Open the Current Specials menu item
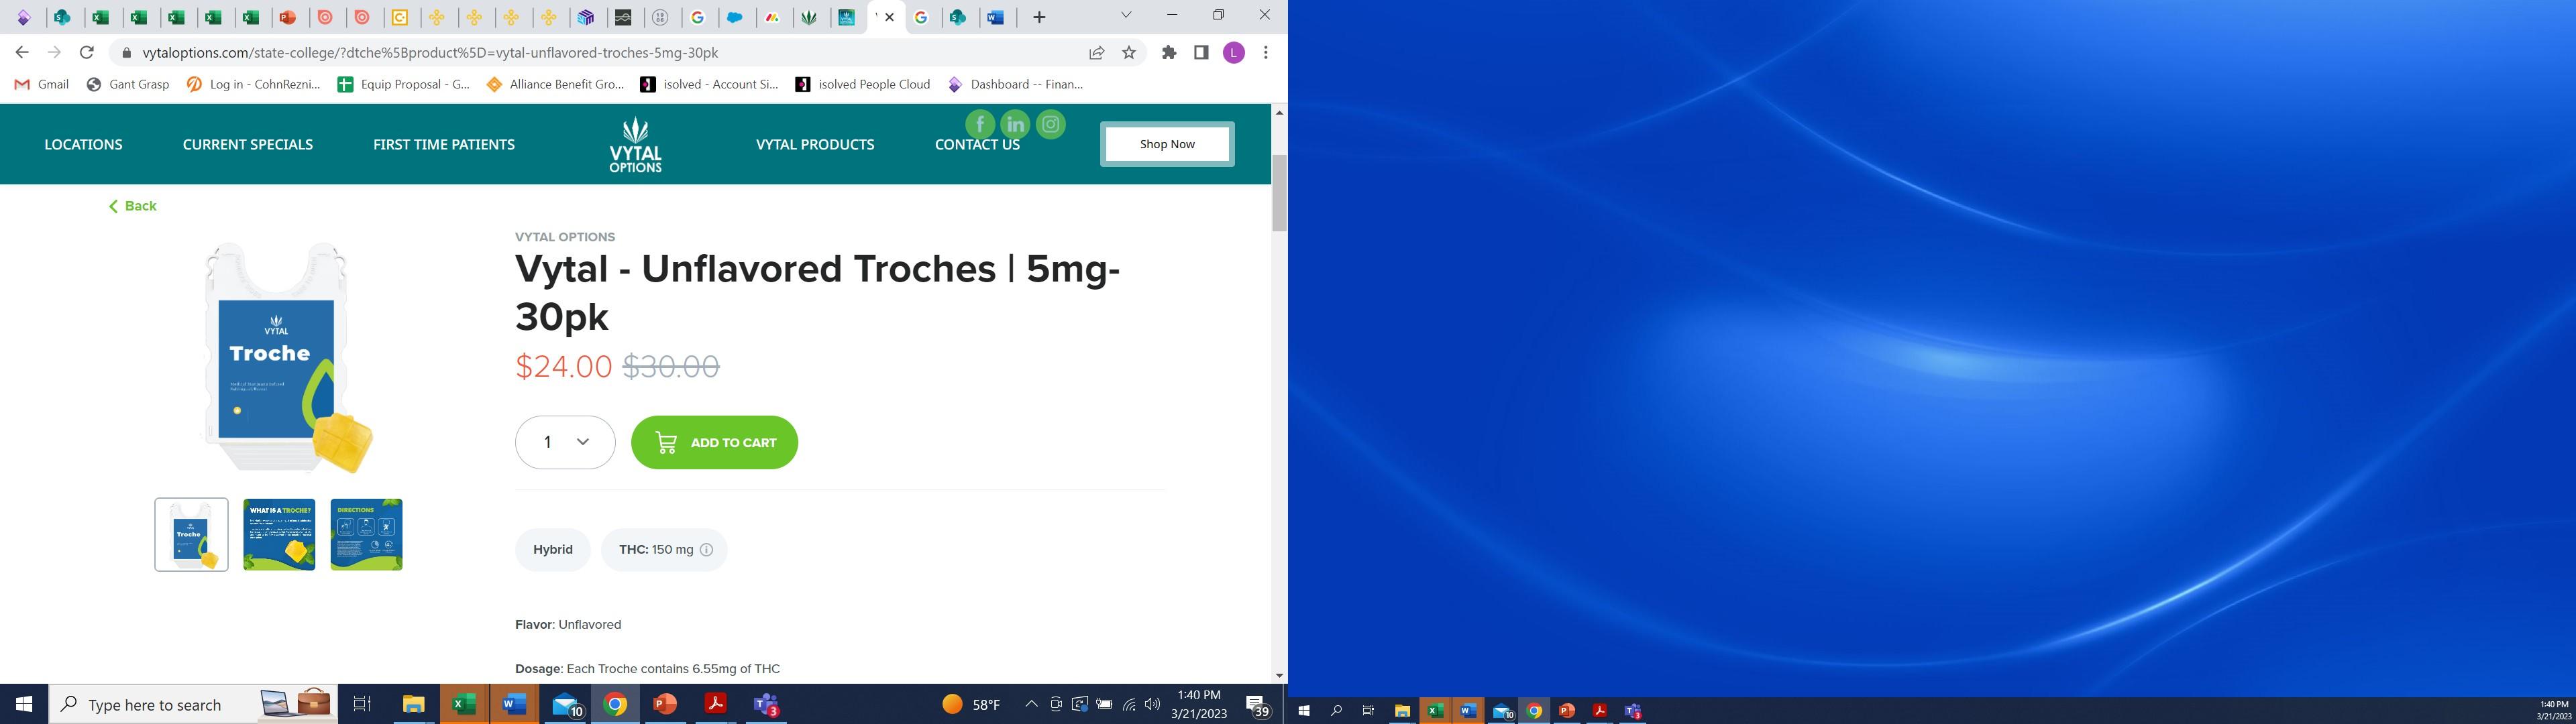The height and width of the screenshot is (724, 2576). coord(248,144)
